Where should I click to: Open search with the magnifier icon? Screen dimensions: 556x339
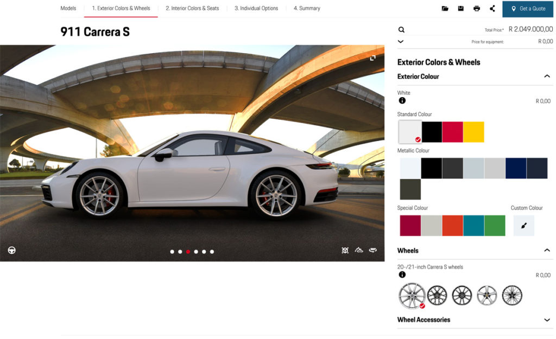point(401,30)
